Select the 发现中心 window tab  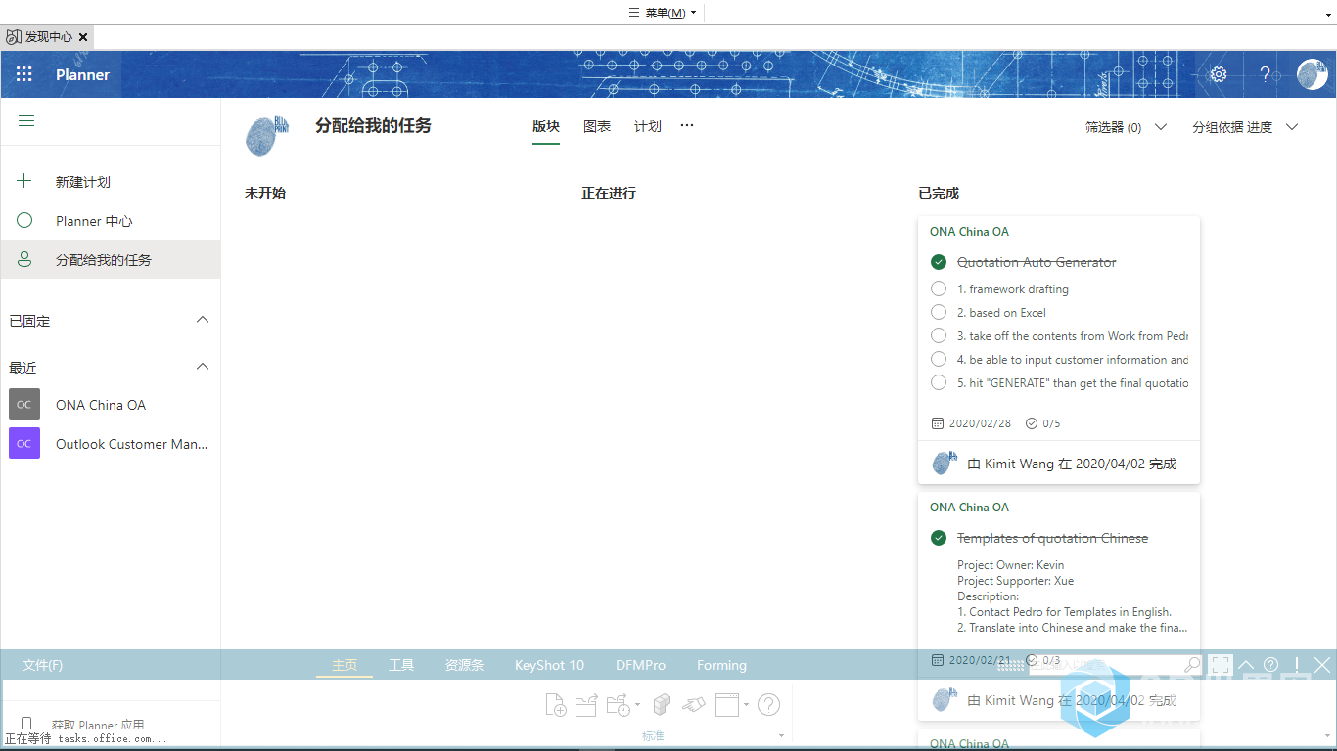[x=47, y=37]
